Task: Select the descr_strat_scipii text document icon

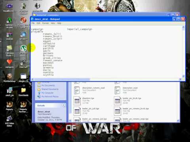Action: coord(117,90)
